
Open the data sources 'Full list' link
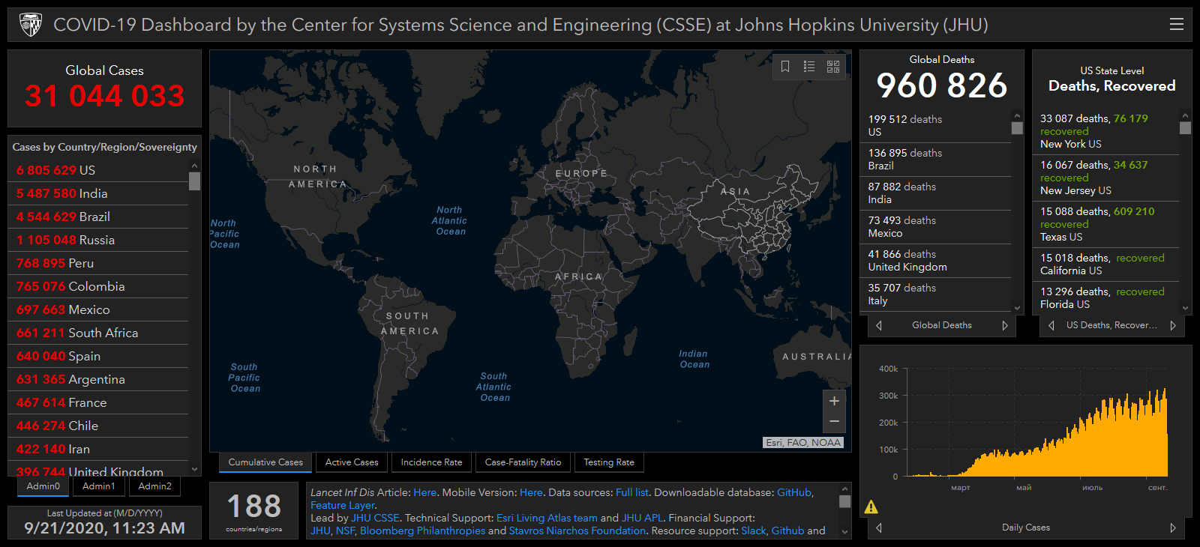point(632,492)
